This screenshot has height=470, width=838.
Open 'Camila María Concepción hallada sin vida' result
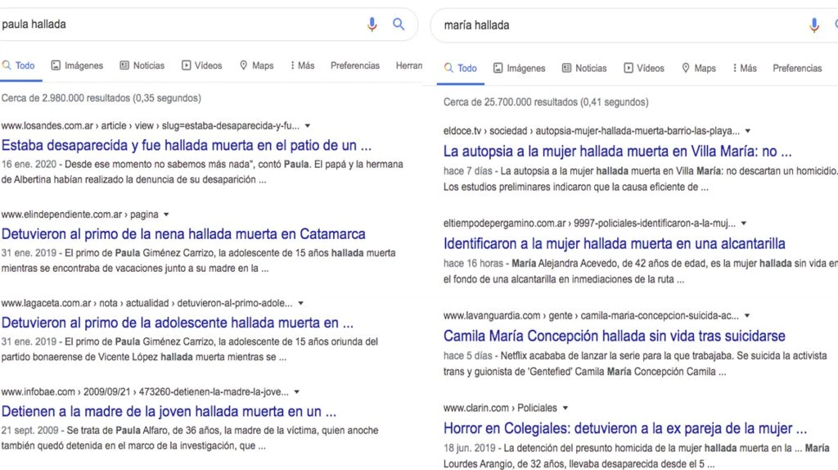click(614, 336)
